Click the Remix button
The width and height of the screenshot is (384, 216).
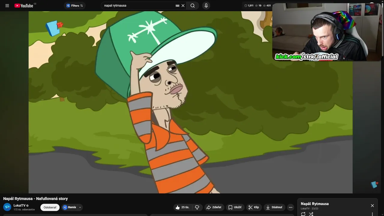[69, 207]
